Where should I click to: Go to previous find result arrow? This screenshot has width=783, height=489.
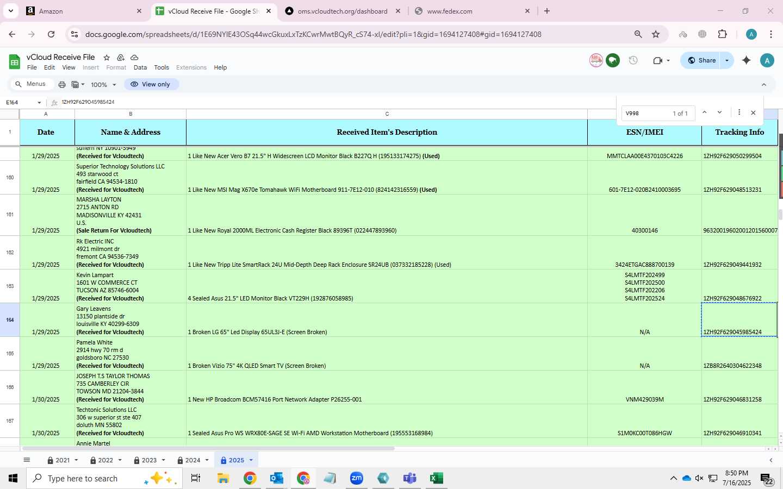pyautogui.click(x=704, y=112)
